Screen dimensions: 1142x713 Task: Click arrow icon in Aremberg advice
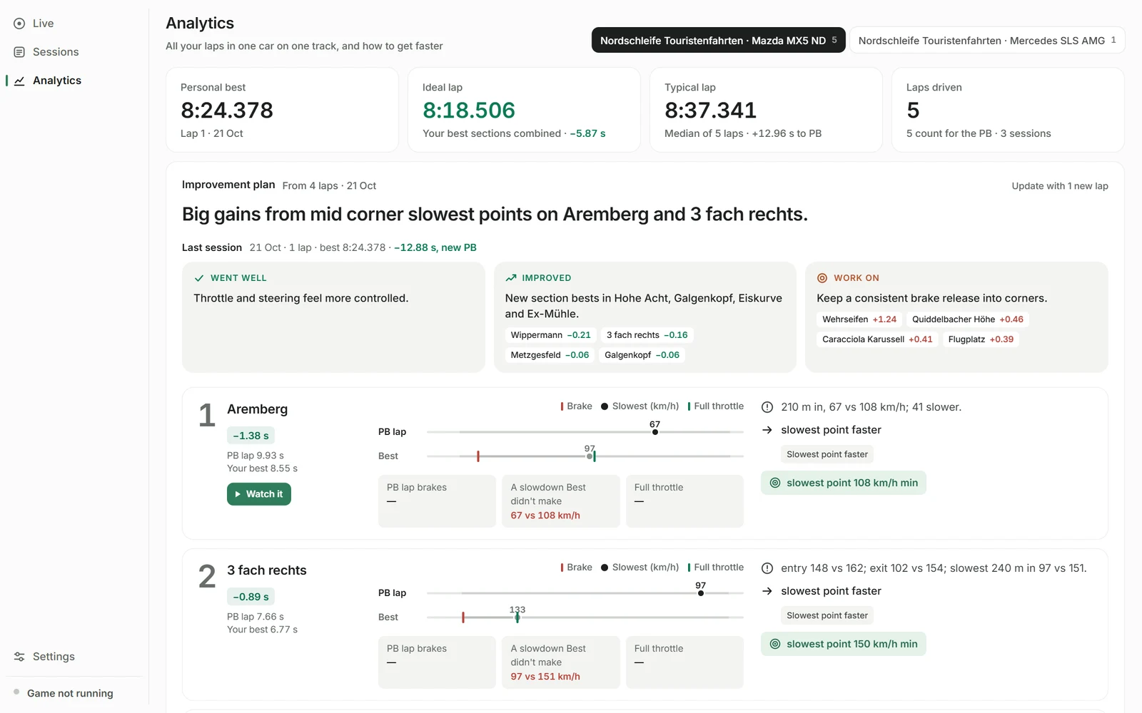(767, 430)
